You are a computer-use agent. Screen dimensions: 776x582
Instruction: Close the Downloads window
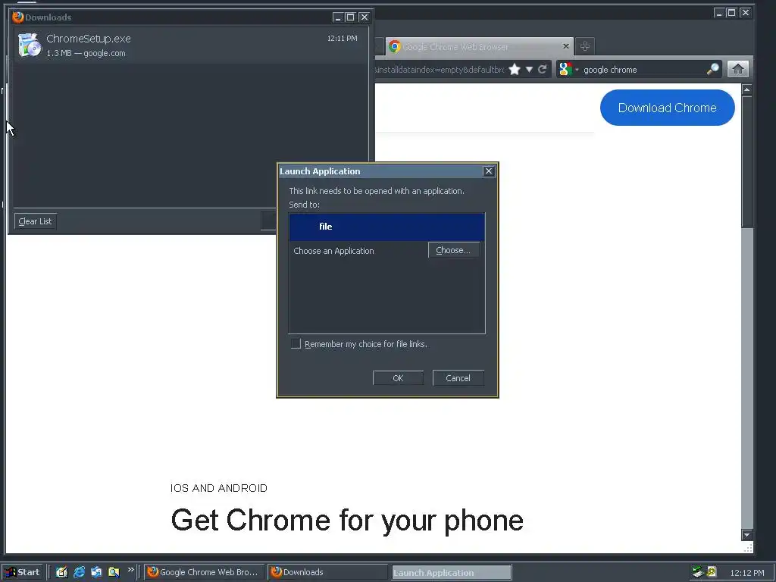click(365, 17)
